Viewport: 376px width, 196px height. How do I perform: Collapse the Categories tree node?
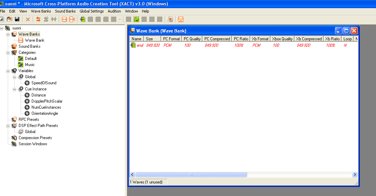8,53
